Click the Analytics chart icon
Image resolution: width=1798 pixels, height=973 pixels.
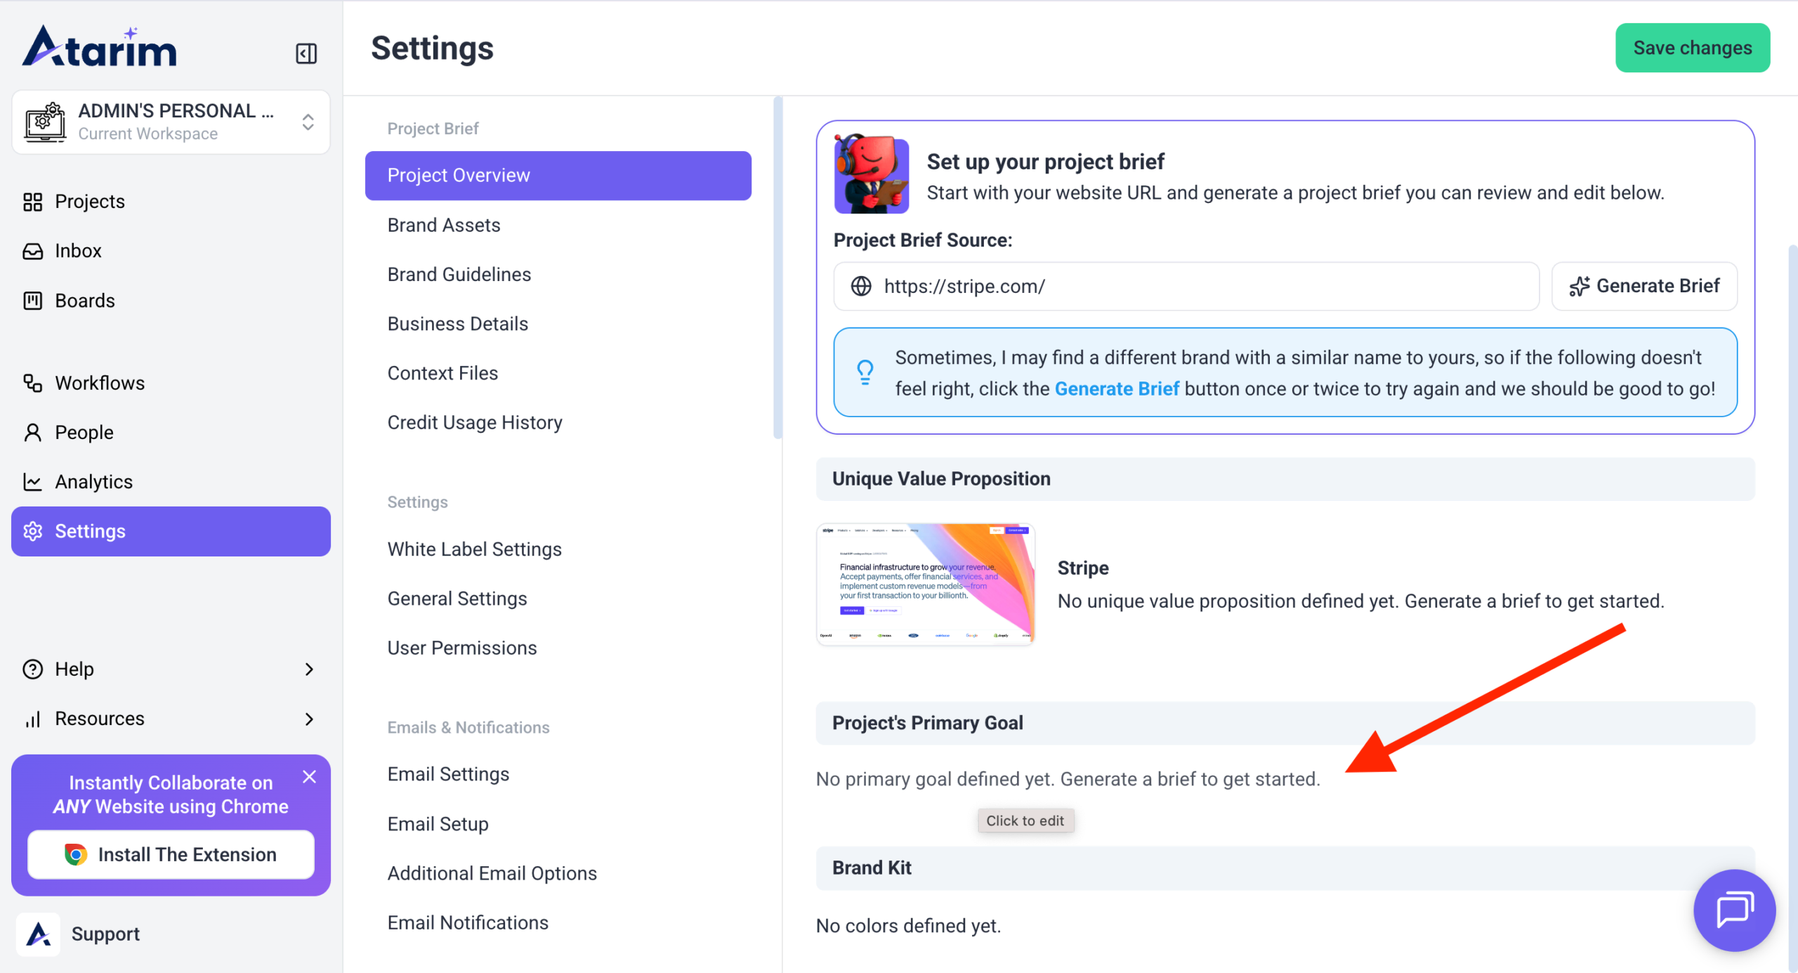tap(32, 482)
